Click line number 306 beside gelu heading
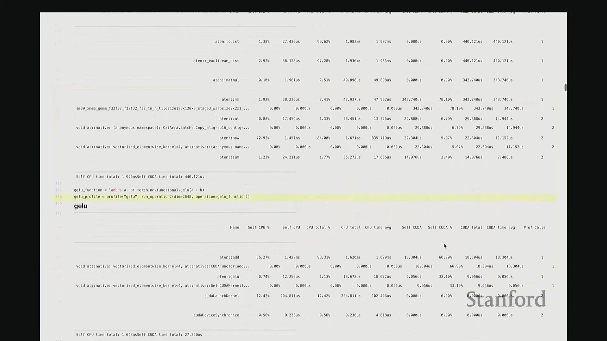Viewport: 607px width, 341px height. click(58, 204)
